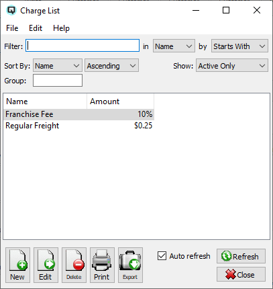273x289 pixels.
Task: Click the Print printer icon
Action: (102, 265)
